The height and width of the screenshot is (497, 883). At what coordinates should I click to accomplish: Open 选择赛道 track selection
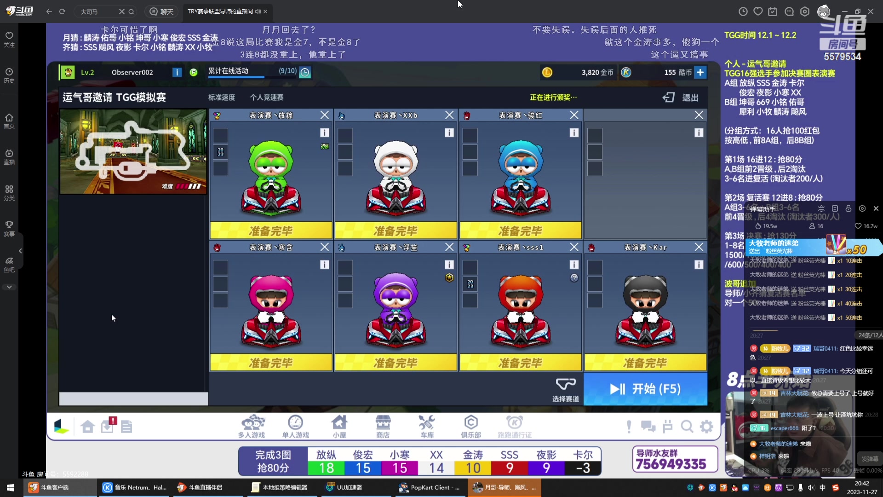click(x=566, y=390)
